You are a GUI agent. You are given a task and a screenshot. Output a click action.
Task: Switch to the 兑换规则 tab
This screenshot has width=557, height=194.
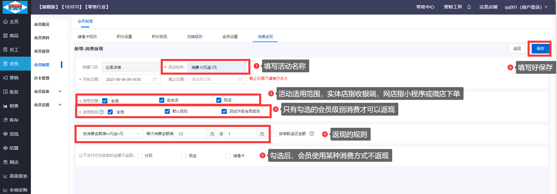click(194, 37)
